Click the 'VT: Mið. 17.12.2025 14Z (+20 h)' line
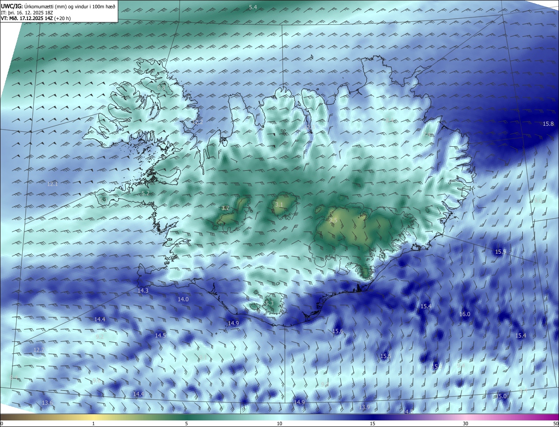 (36, 18)
